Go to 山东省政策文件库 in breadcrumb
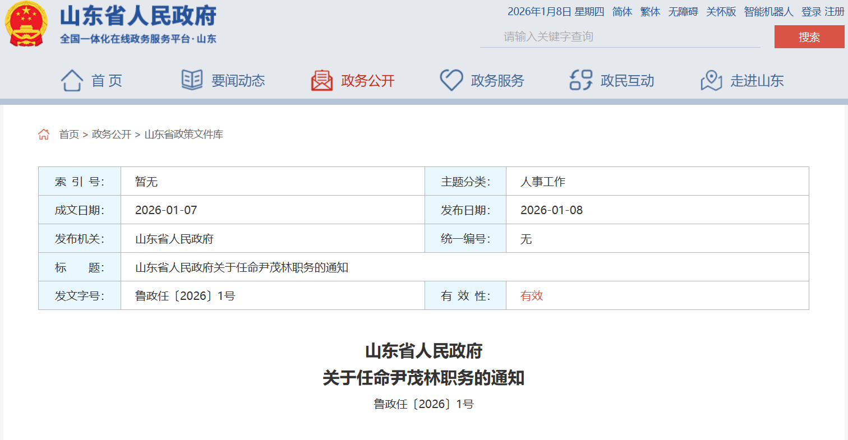This screenshot has width=848, height=440. pyautogui.click(x=184, y=135)
